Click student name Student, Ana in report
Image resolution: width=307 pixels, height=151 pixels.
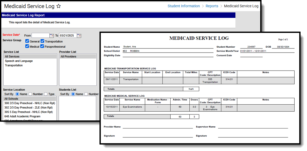pyautogui.click(x=130, y=47)
